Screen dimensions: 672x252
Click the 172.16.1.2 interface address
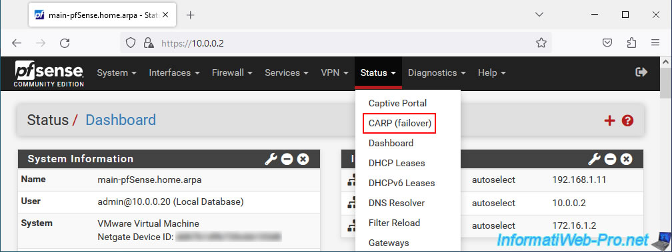[574, 225]
